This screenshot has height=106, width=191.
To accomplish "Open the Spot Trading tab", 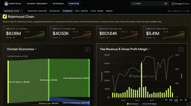I will point(81,11).
